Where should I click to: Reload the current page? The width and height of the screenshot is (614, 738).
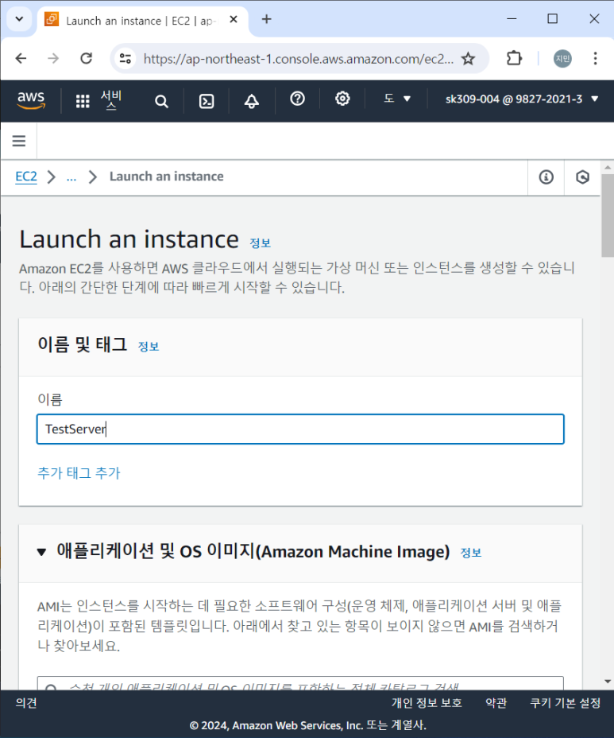coord(86,58)
